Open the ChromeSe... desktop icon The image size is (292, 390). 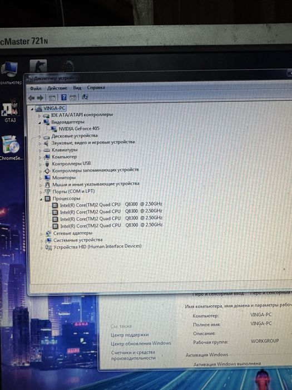pyautogui.click(x=11, y=148)
